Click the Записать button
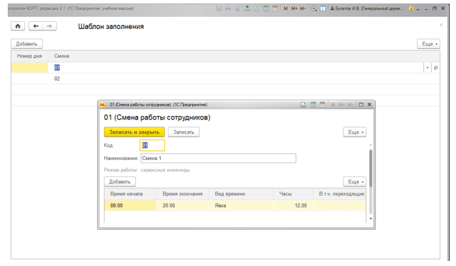Screen dimensions: 456x266 (x=183, y=132)
